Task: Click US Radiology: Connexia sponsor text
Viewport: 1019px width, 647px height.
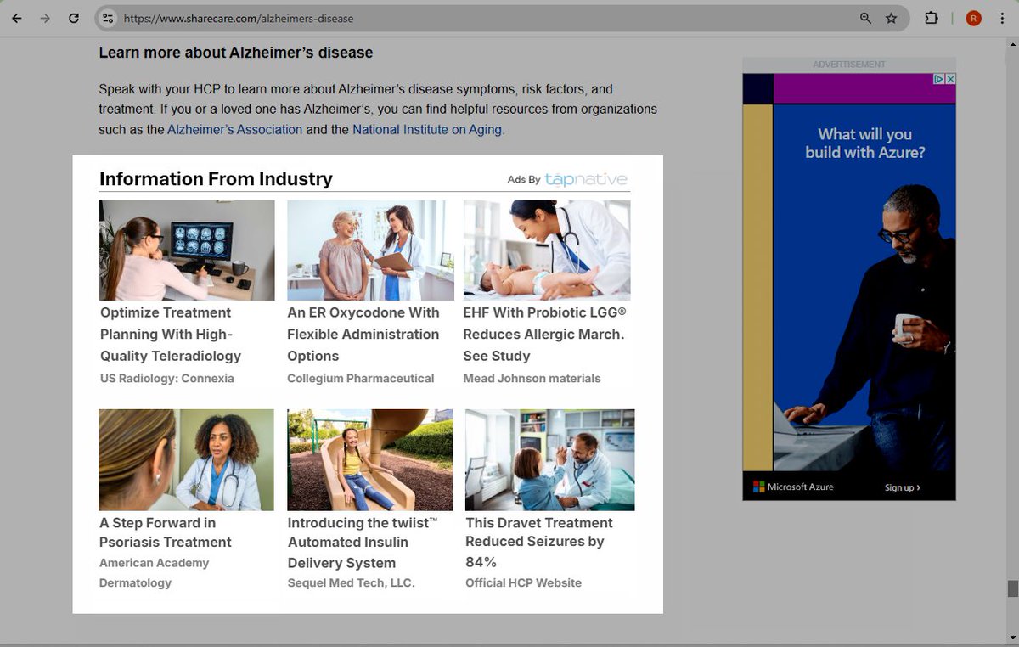Action: pyautogui.click(x=167, y=379)
